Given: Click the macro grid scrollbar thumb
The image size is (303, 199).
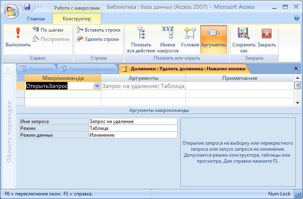Looking at the screenshot, I should (297, 86).
